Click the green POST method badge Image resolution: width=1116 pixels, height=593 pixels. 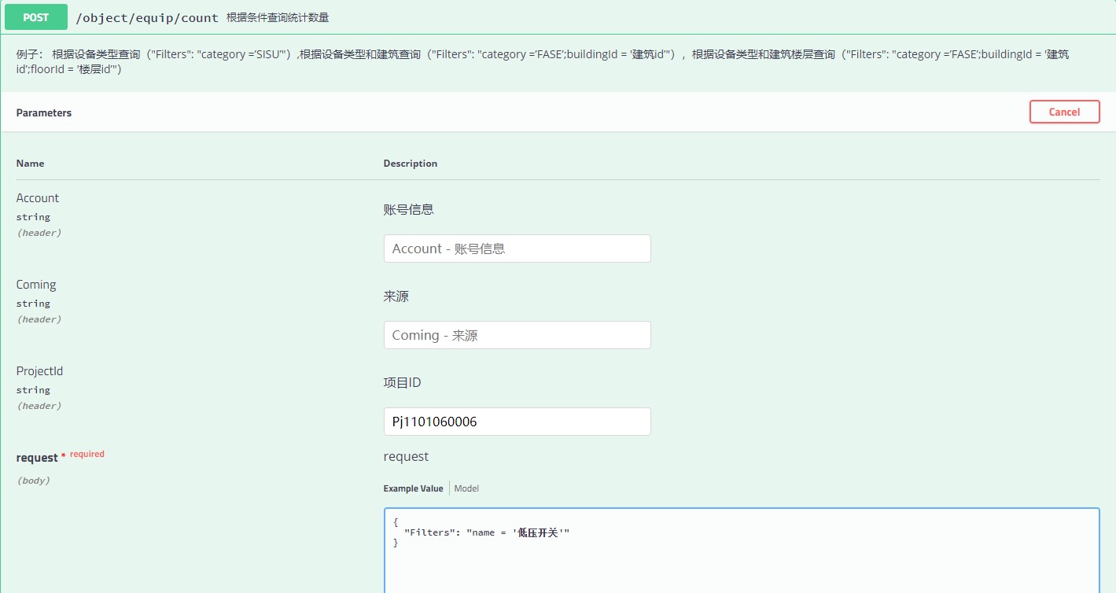coord(36,17)
